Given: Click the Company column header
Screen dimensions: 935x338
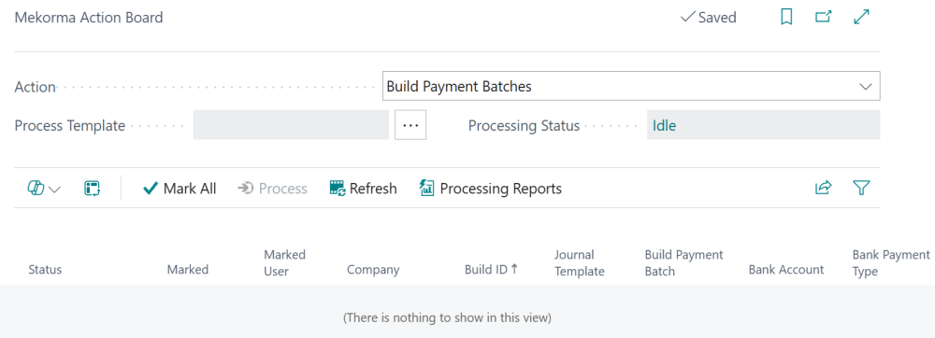Looking at the screenshot, I should pos(373,270).
